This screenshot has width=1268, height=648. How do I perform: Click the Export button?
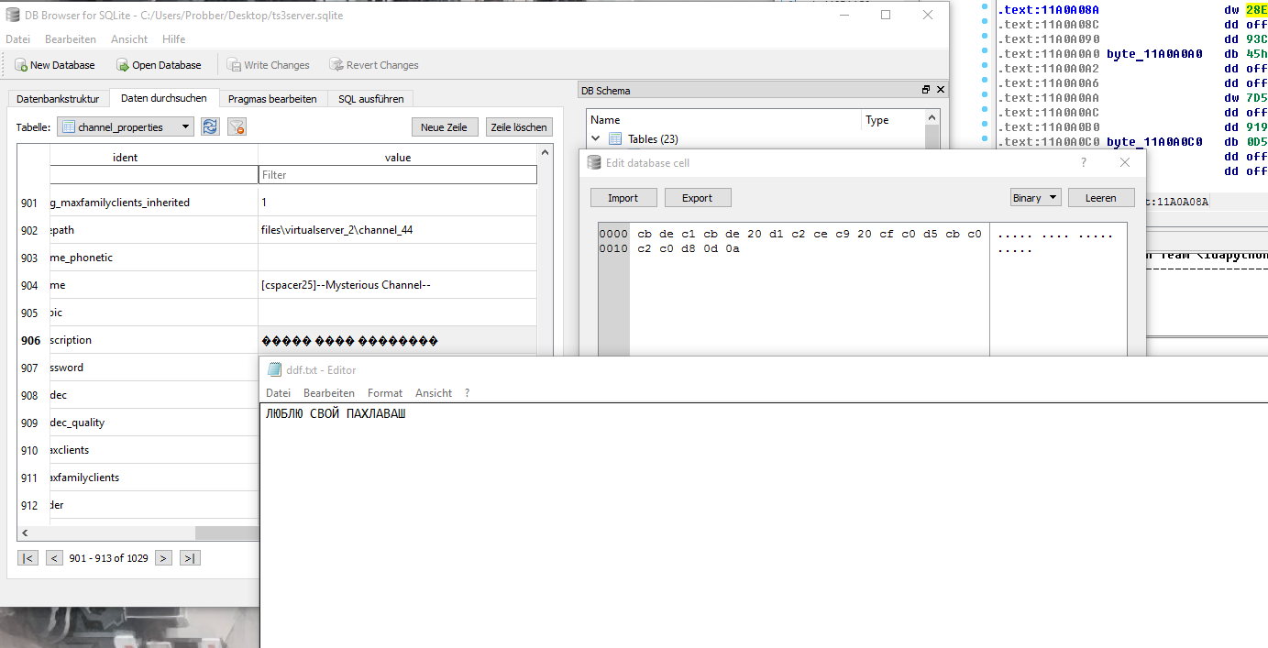coord(698,198)
